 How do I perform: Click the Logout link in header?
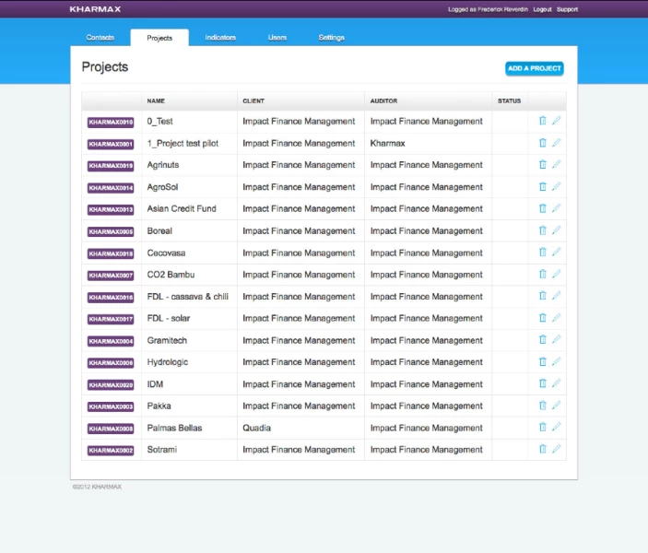tap(542, 9)
